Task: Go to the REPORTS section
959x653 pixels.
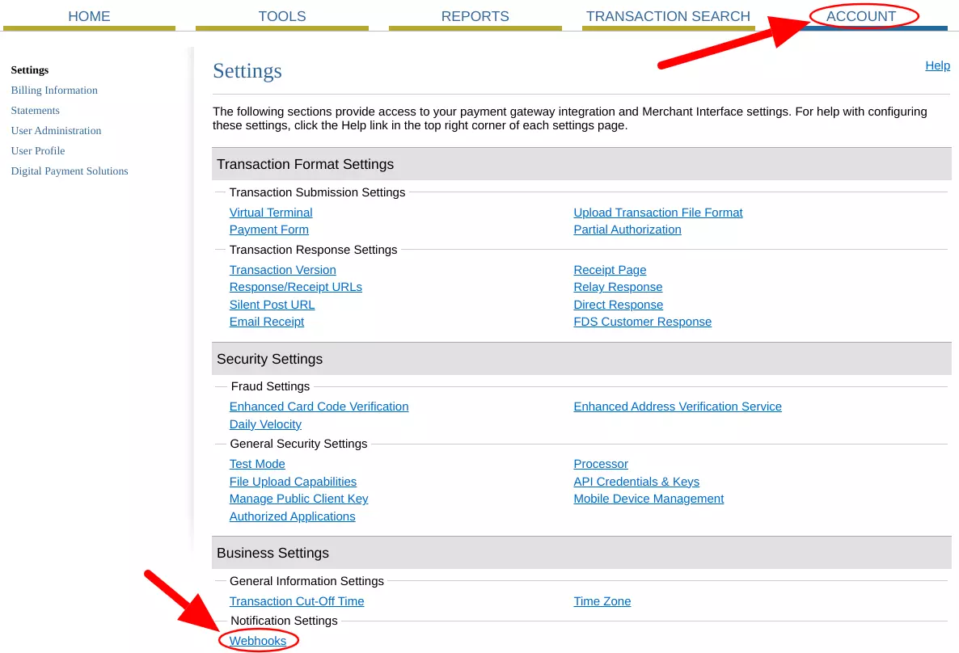Action: 475,16
